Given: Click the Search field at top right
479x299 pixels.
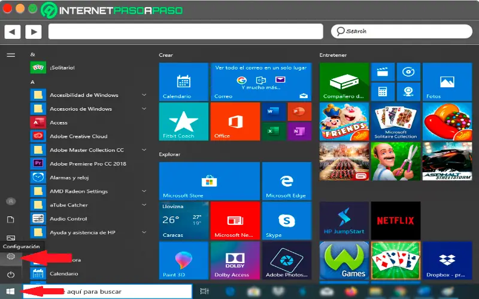Looking at the screenshot, I should pyautogui.click(x=401, y=31).
